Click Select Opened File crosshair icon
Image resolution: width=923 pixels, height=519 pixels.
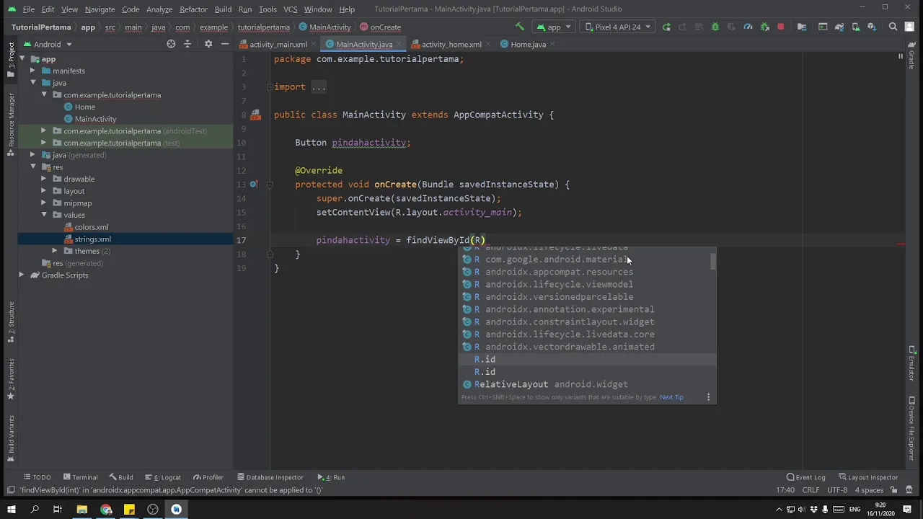point(171,44)
